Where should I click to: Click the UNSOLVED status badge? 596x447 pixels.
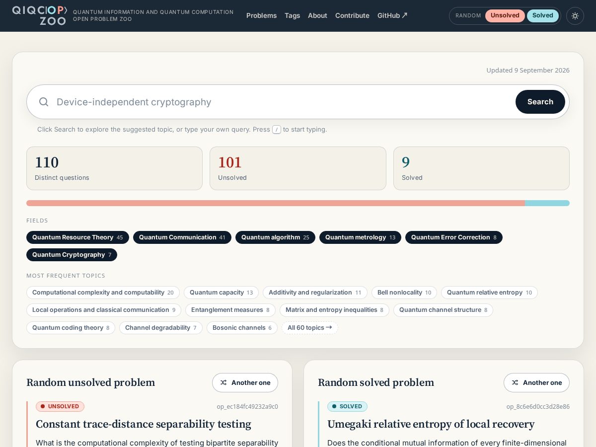[60, 406]
